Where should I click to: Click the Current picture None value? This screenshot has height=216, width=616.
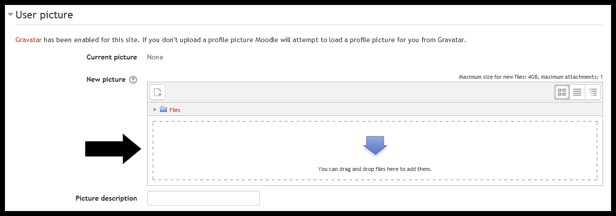155,57
